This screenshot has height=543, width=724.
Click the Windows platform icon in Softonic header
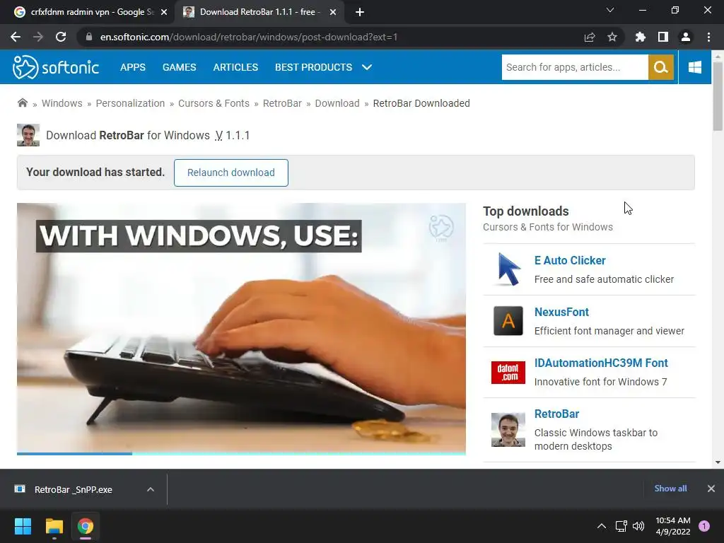tap(695, 67)
